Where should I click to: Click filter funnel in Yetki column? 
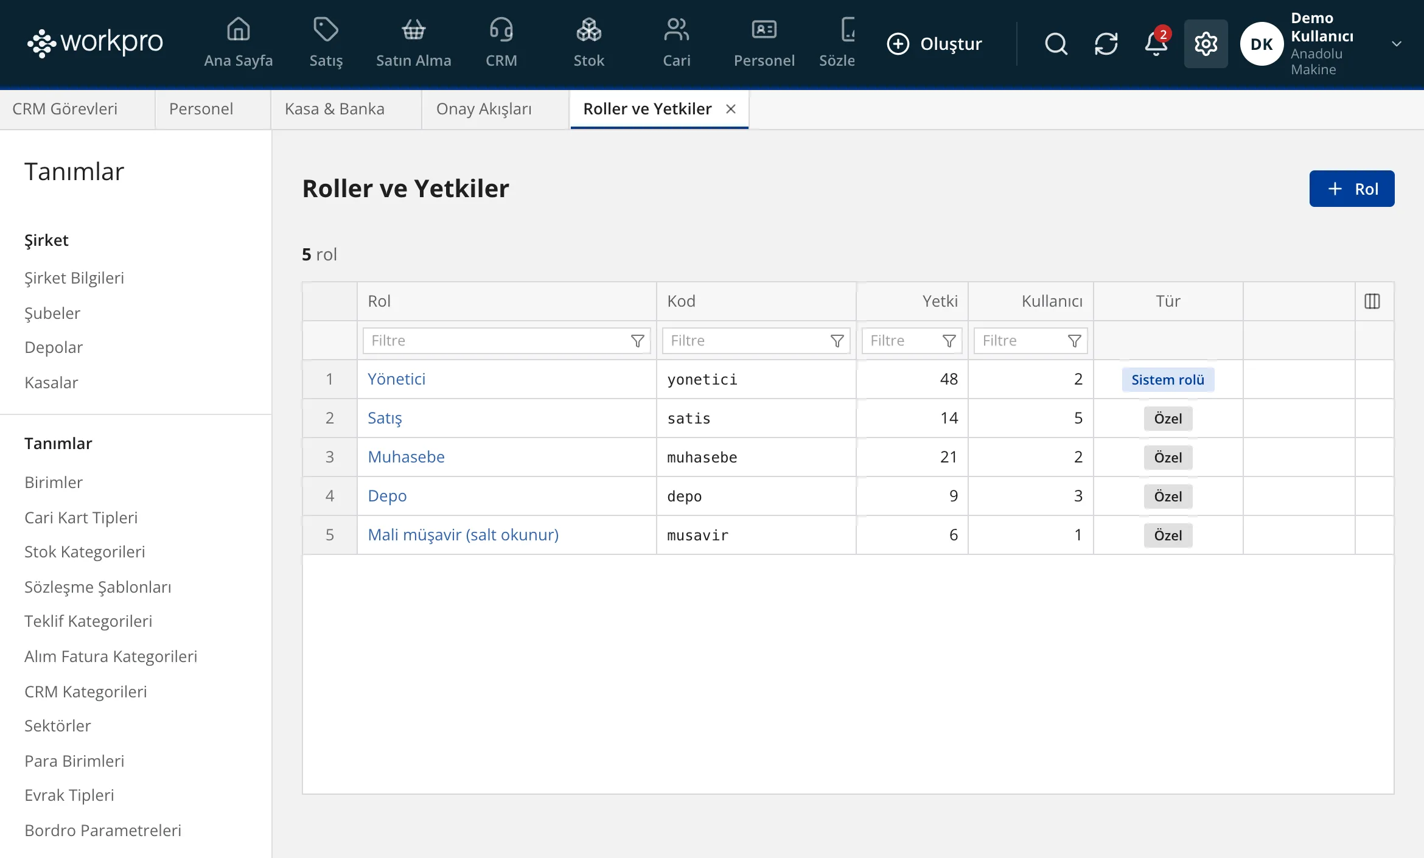pyautogui.click(x=949, y=341)
